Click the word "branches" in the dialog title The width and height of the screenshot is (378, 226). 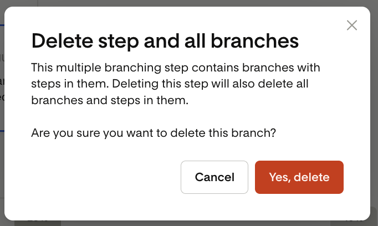[x=259, y=41]
